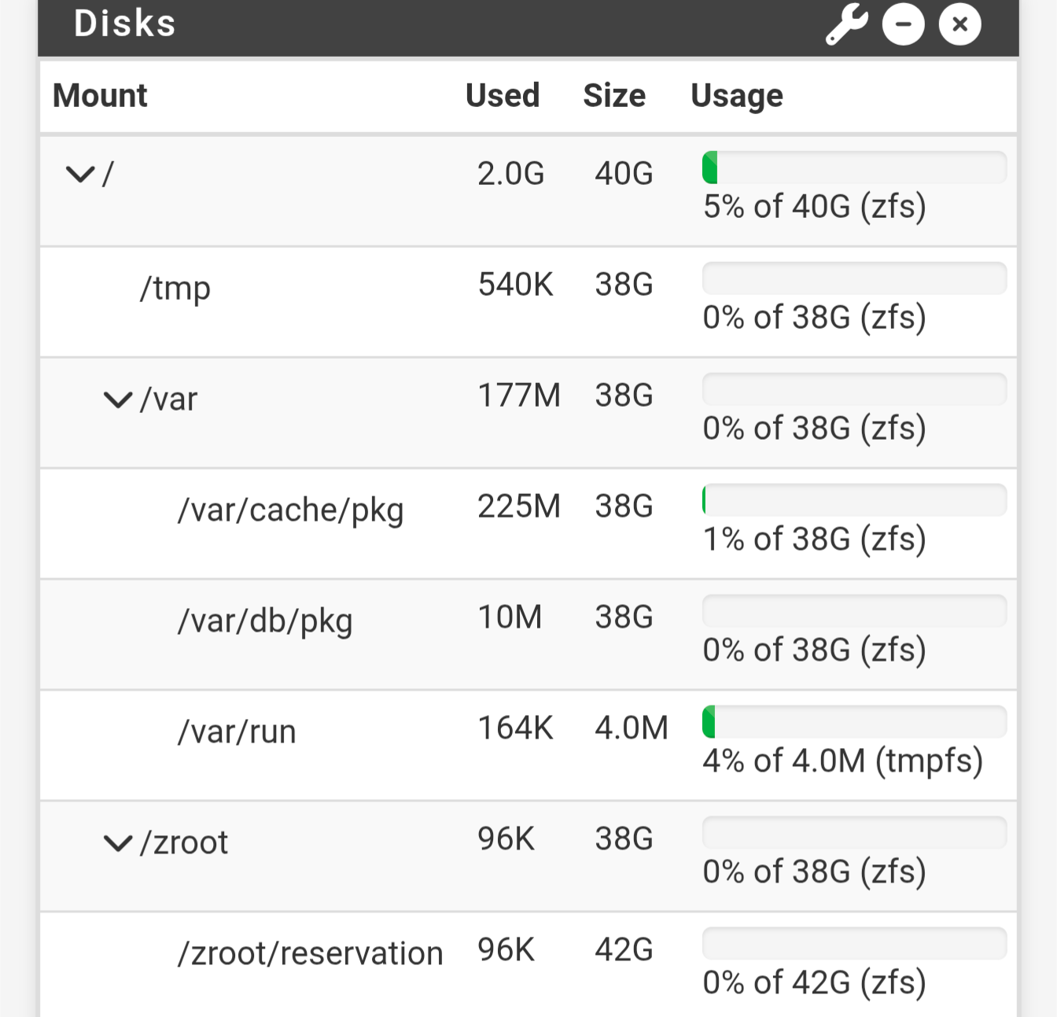Collapse the root / mount tree
This screenshot has height=1017, width=1057.
click(x=80, y=174)
